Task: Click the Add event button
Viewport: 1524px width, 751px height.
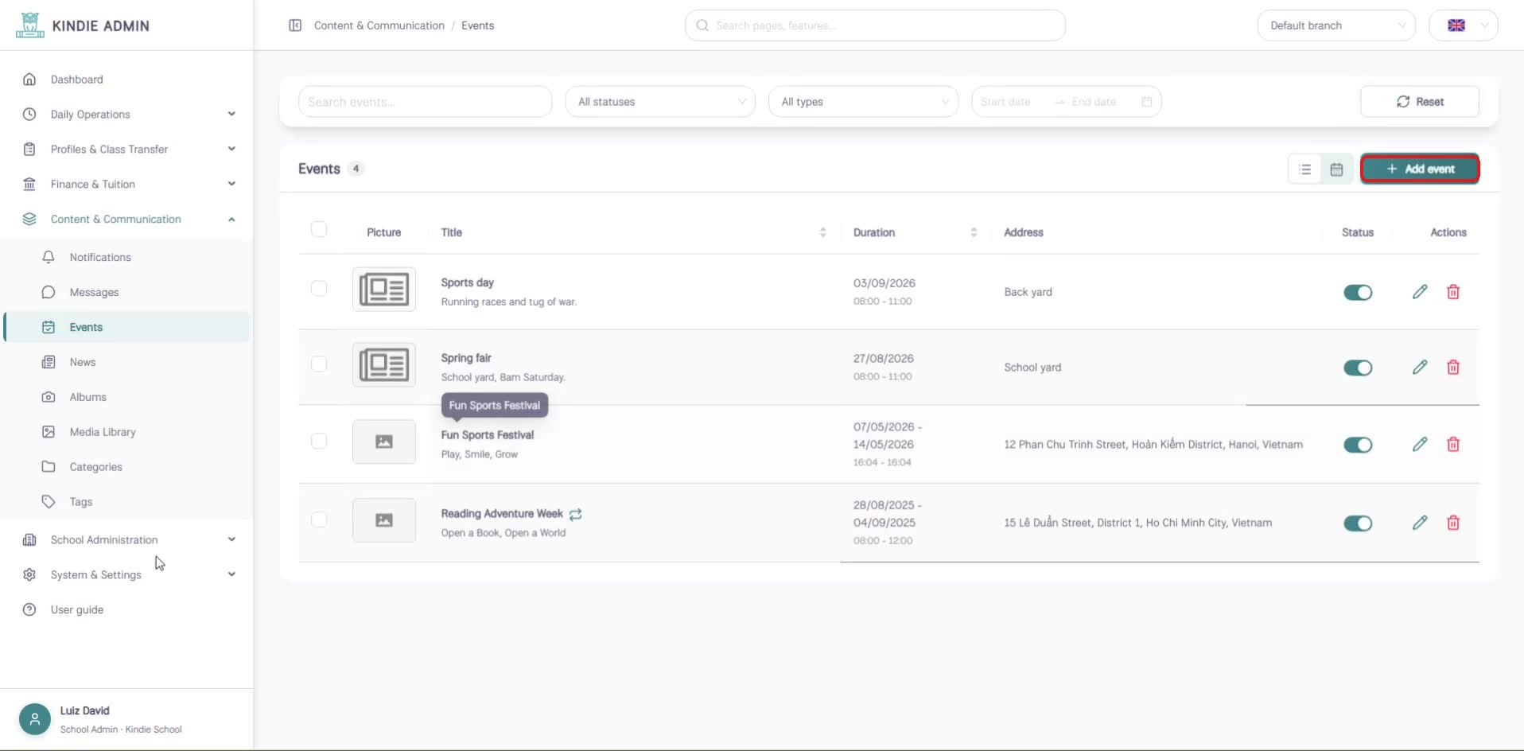Action: point(1420,169)
